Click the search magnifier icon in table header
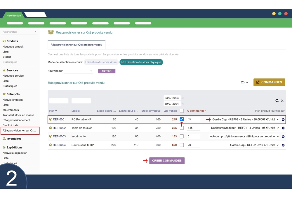This screenshot has width=292, height=198. (277, 101)
